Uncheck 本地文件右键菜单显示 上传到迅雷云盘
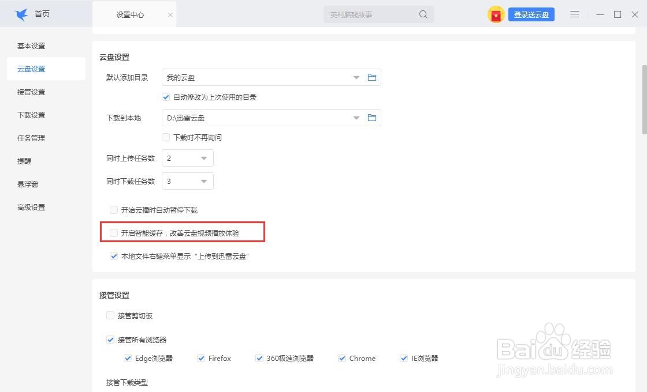Image resolution: width=647 pixels, height=392 pixels. click(114, 256)
